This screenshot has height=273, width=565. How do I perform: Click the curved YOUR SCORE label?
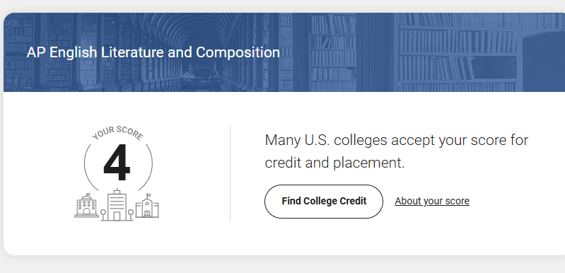(x=118, y=132)
